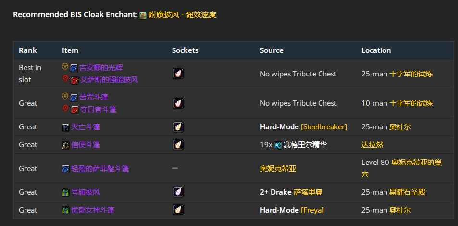Click the Location column header
The image size is (458, 226).
tap(376, 50)
